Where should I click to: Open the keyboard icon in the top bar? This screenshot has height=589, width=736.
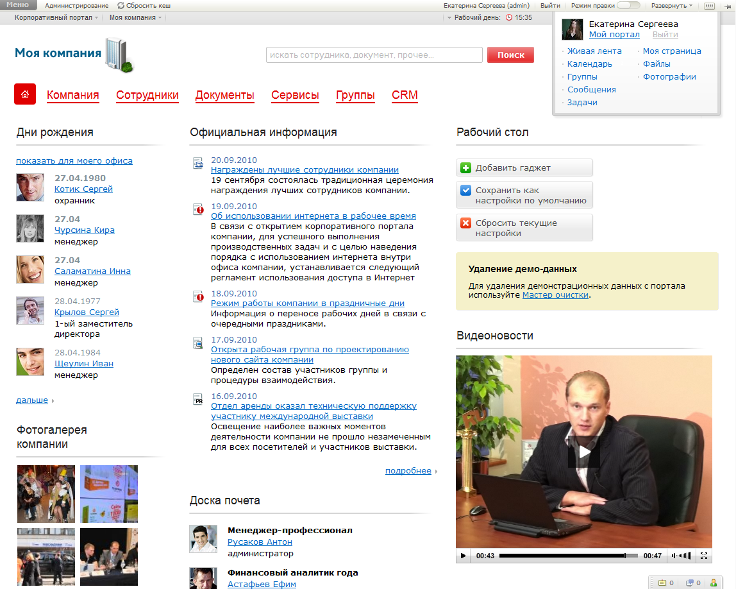pos(708,6)
